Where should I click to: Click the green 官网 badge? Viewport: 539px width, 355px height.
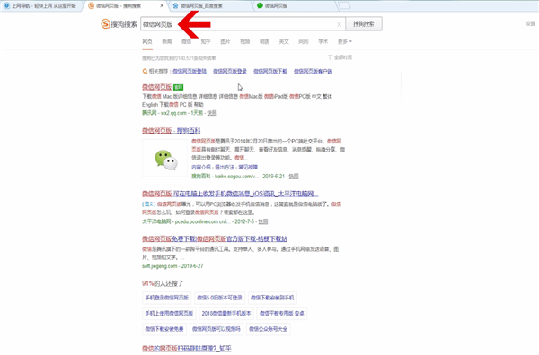179,87
